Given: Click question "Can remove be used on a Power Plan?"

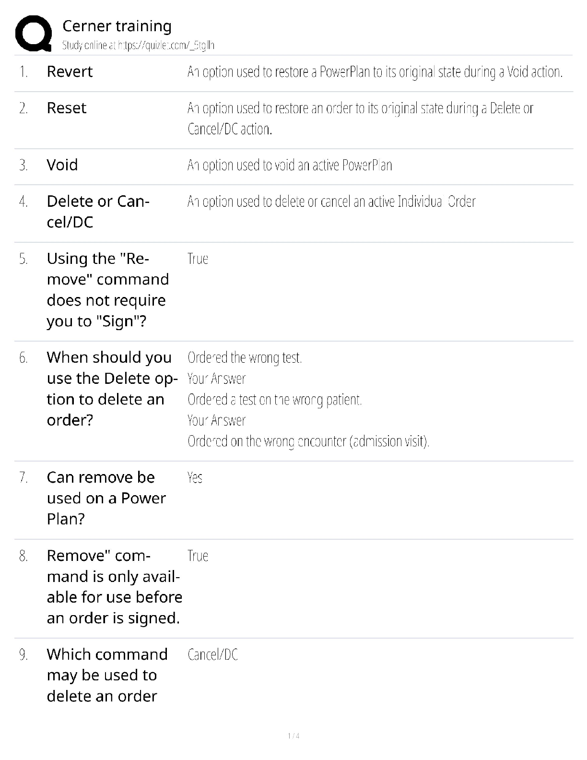Looking at the screenshot, I should pyautogui.click(x=106, y=498).
